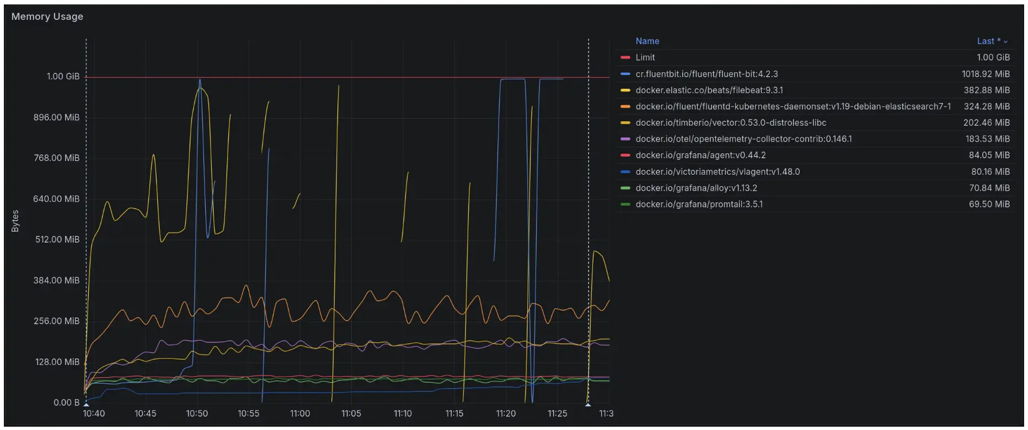The width and height of the screenshot is (1028, 430).
Task: Click the opentelemetry-collector-contrib purple color swatch
Action: click(625, 139)
